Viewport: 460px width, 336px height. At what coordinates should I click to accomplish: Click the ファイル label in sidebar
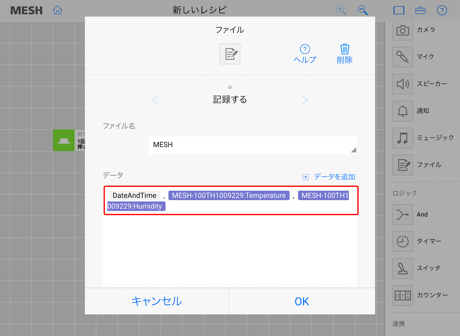(429, 165)
